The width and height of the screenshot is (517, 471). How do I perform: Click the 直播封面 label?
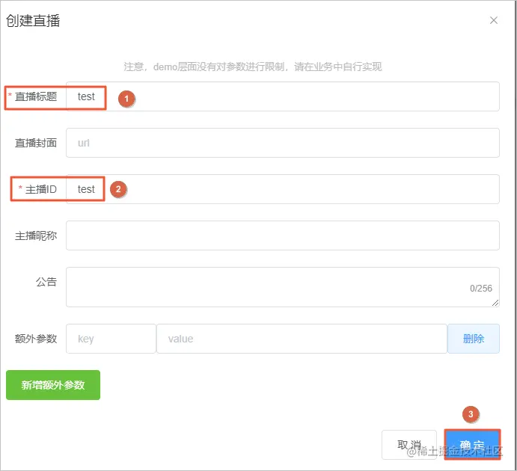coord(36,143)
